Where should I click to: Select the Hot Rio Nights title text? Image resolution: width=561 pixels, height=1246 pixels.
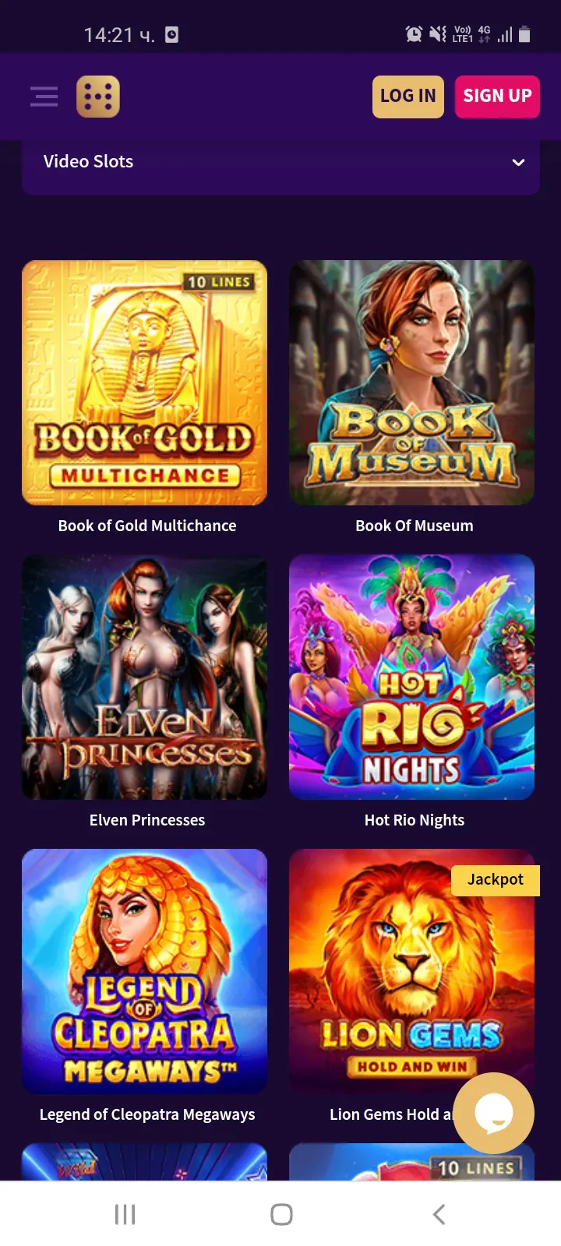[415, 821]
